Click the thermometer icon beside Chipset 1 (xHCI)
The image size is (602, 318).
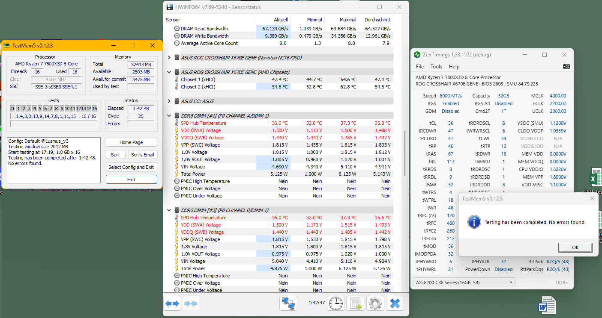[x=177, y=79]
